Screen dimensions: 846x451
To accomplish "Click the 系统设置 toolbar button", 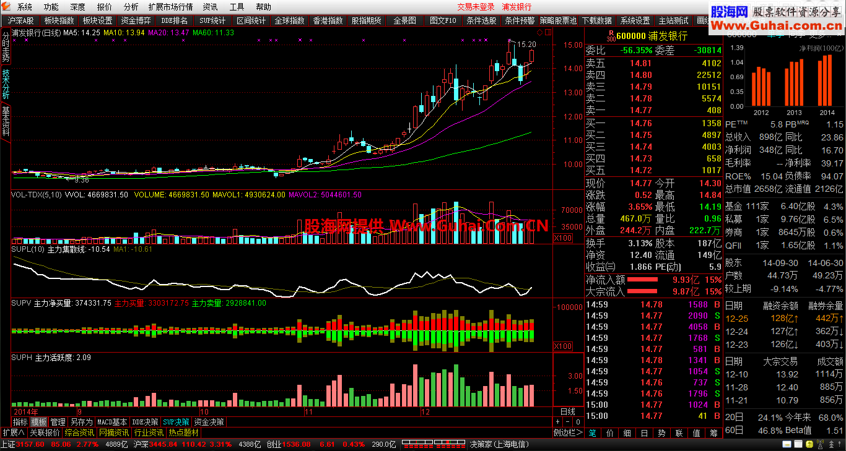I will (x=635, y=20).
